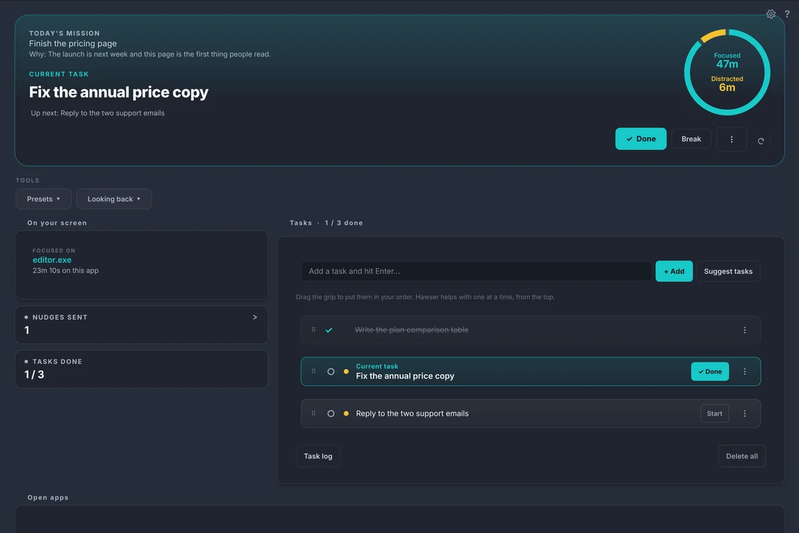Click Delete all tasks
The width and height of the screenshot is (799, 533).
pyautogui.click(x=742, y=456)
